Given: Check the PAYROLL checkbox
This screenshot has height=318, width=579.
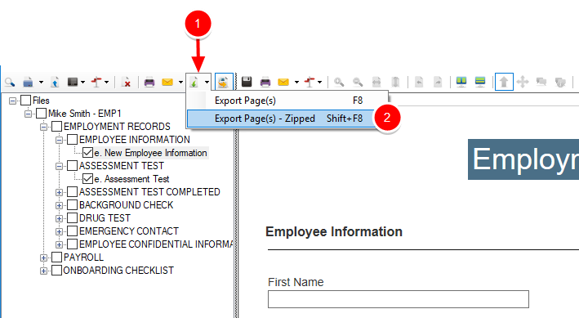Looking at the screenshot, I should [x=57, y=258].
